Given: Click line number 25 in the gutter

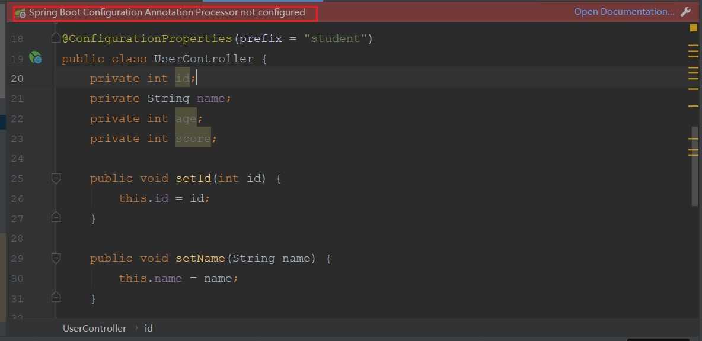Looking at the screenshot, I should coord(17,179).
